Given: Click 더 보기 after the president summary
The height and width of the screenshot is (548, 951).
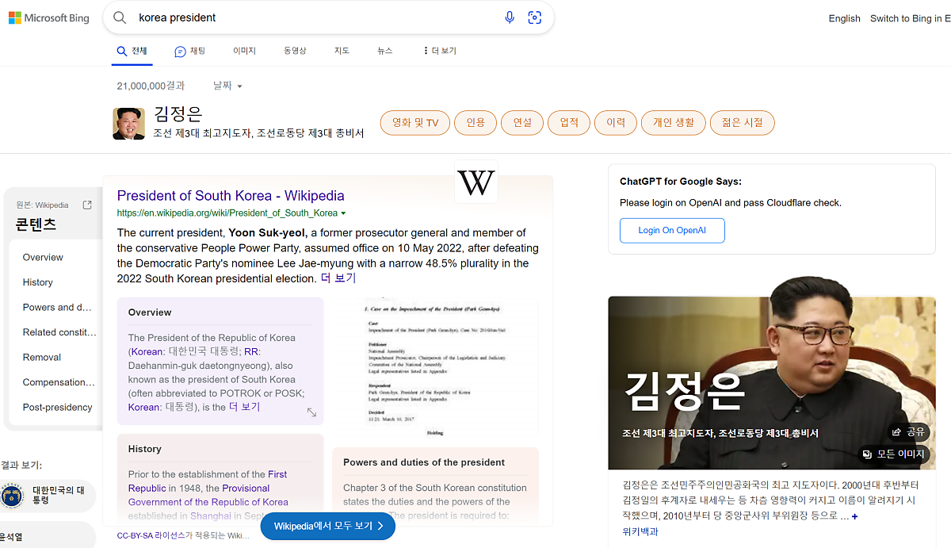Looking at the screenshot, I should click(338, 278).
